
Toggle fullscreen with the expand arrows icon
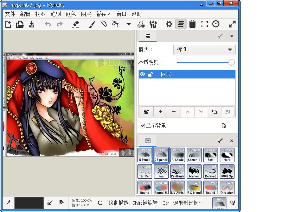pos(232,24)
